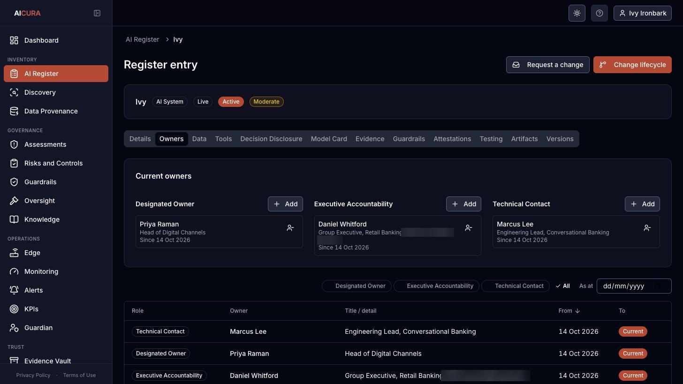Go to Oversight page
This screenshot has height=384, width=683.
(56, 201)
